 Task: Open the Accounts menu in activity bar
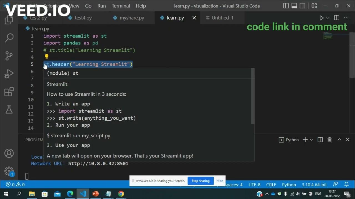pyautogui.click(x=9, y=153)
